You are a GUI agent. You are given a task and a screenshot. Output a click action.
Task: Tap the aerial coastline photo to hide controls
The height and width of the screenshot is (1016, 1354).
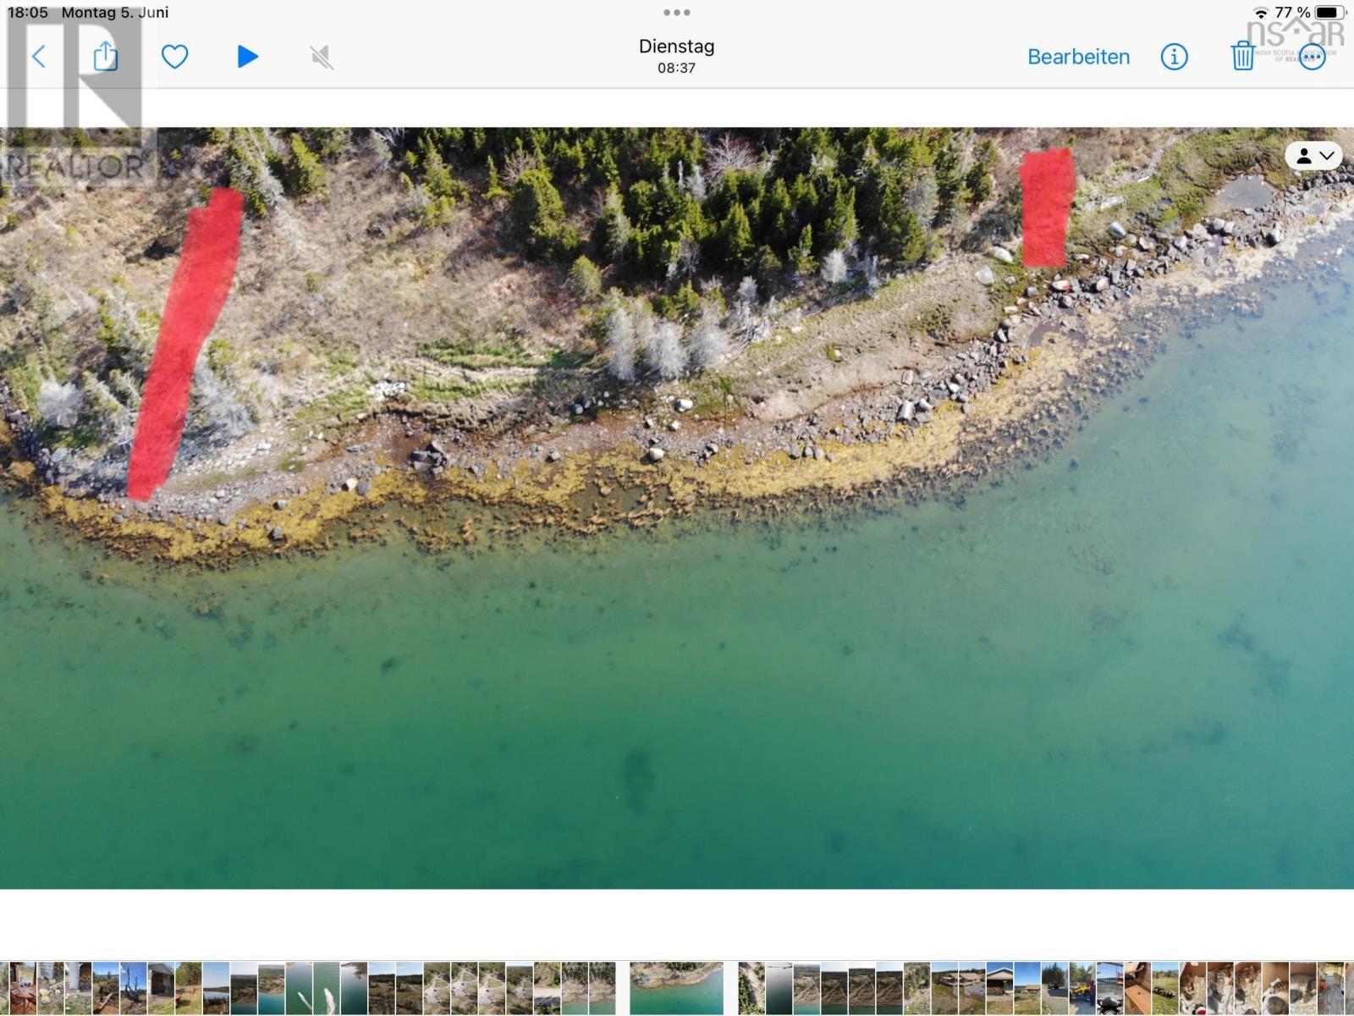[677, 593]
